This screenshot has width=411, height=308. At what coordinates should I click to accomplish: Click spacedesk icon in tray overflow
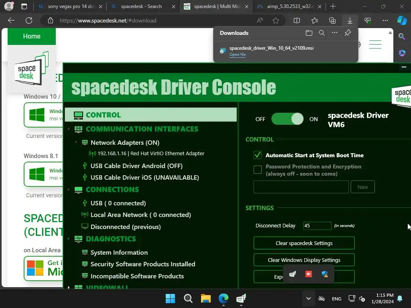pos(293,274)
